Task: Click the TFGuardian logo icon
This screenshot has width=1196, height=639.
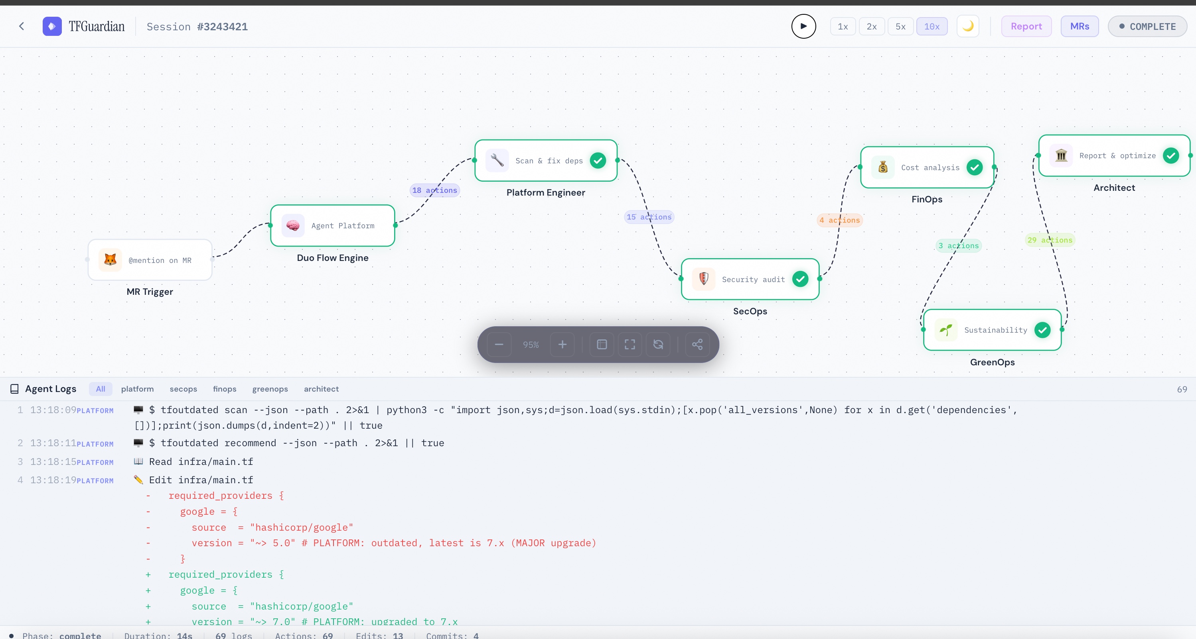Action: (52, 26)
